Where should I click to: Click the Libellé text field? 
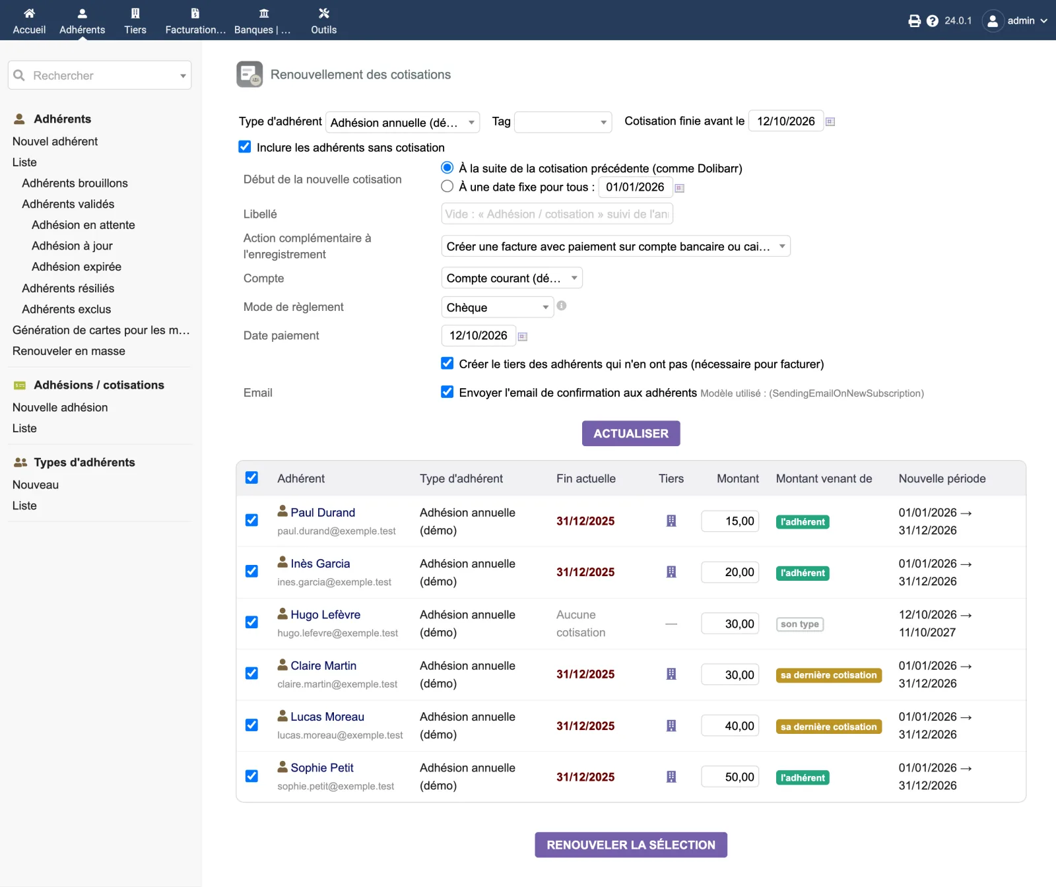tap(557, 214)
